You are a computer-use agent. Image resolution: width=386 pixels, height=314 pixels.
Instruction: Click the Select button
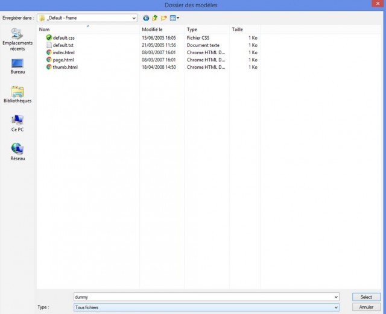coord(366,297)
